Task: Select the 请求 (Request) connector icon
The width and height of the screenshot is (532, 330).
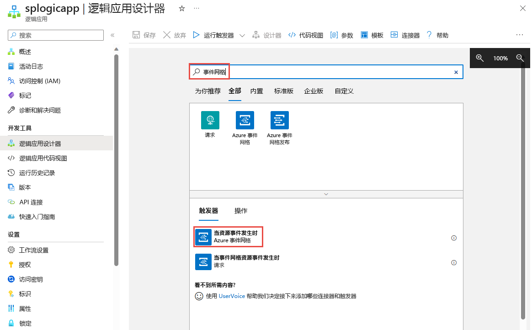Action: (x=209, y=121)
